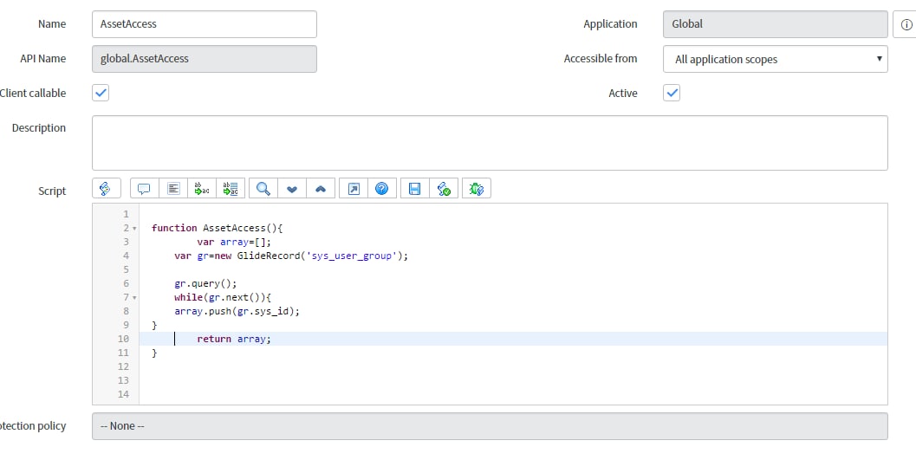
Task: Open the Accessible from dropdown
Action: [x=776, y=59]
